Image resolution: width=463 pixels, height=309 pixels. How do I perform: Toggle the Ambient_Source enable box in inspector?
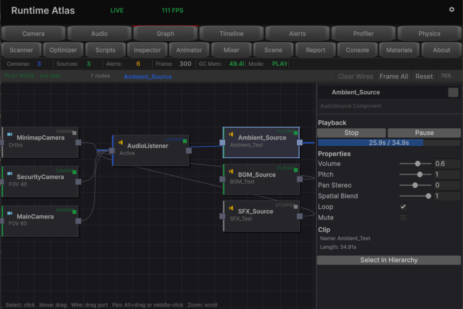pos(453,92)
